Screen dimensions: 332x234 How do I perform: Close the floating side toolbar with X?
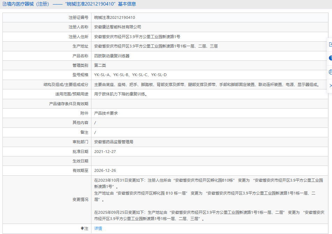click(330, 86)
